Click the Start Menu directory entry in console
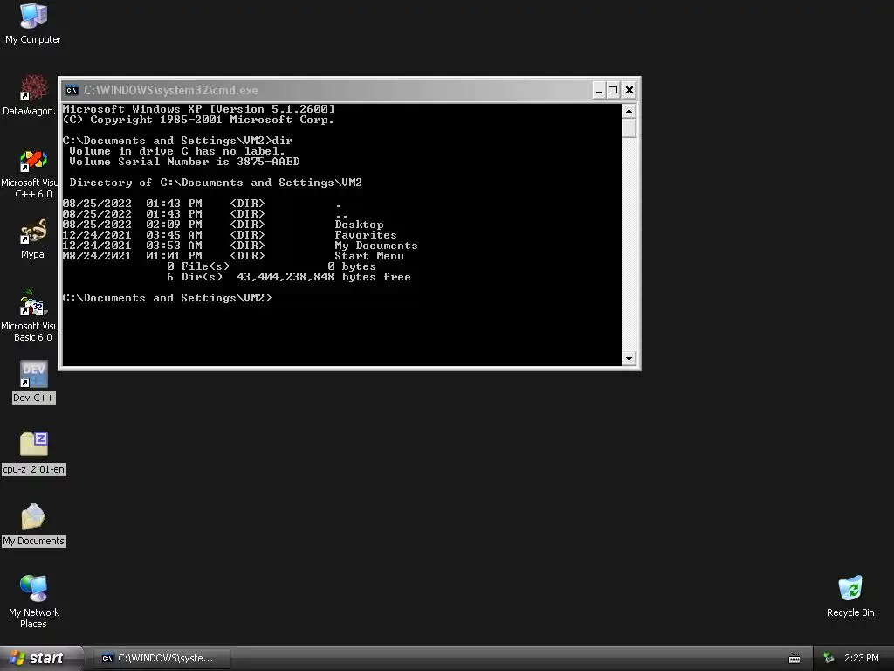The image size is (894, 671). point(369,256)
